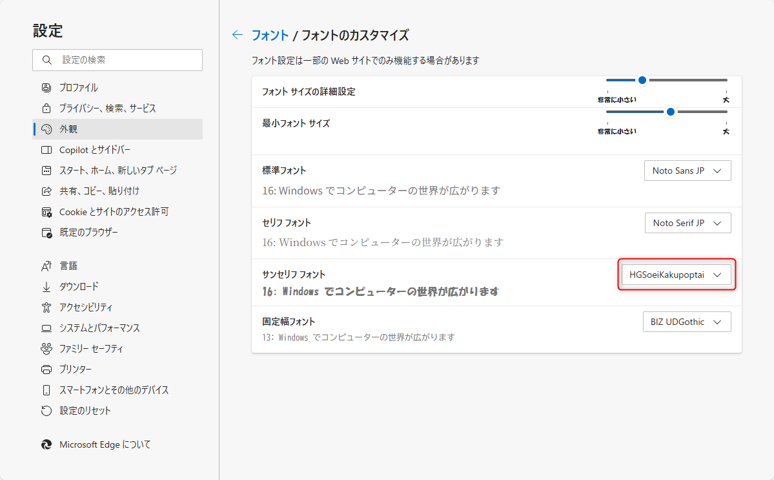Click the palette icon for 外観
The height and width of the screenshot is (480, 774).
(46, 129)
